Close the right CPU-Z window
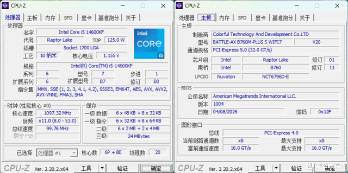The image size is (348, 173). pos(337,6)
